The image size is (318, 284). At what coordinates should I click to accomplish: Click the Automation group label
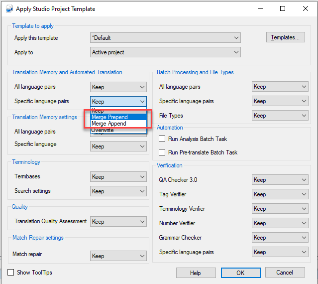170,128
